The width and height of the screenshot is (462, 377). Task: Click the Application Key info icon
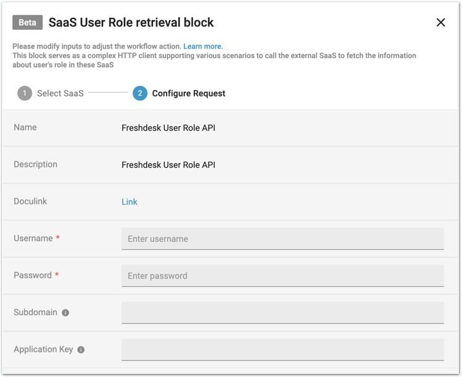point(81,350)
